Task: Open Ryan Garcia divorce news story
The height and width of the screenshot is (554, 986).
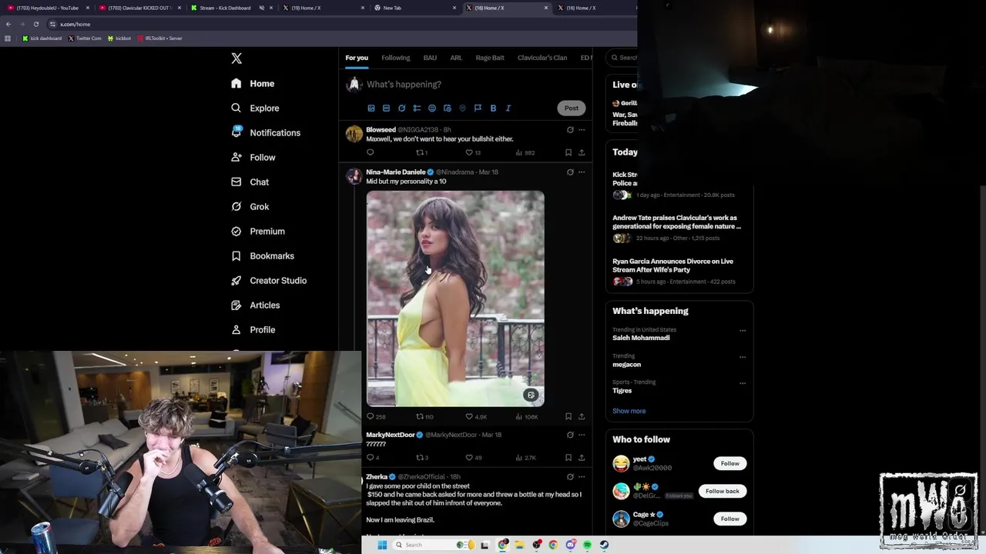Action: [x=672, y=265]
